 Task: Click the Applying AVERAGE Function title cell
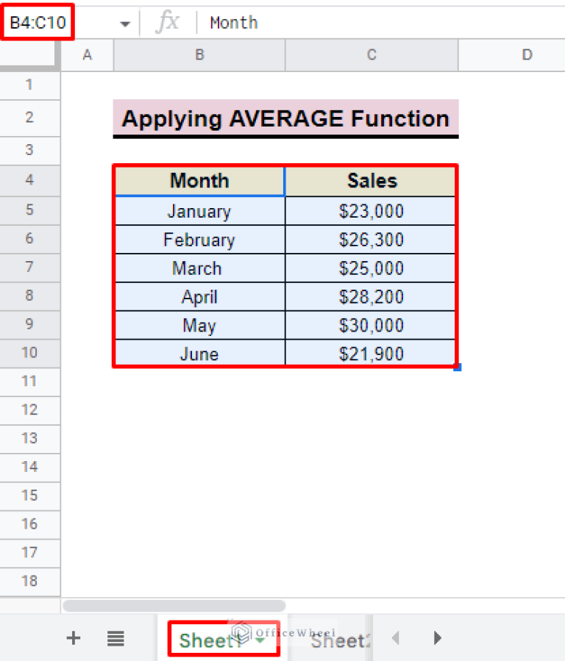(285, 118)
